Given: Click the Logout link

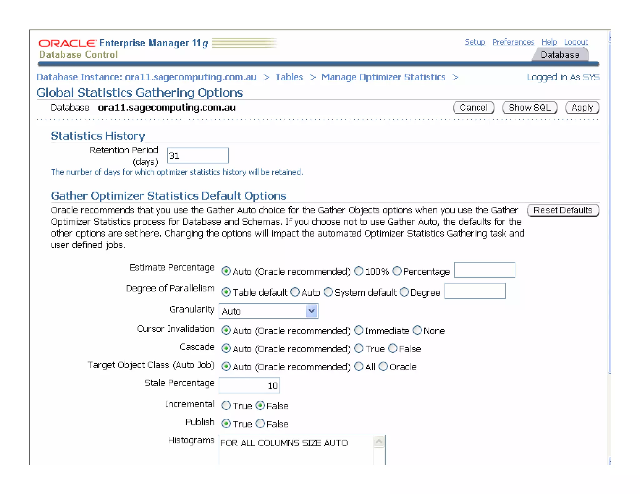Looking at the screenshot, I should (x=576, y=42).
